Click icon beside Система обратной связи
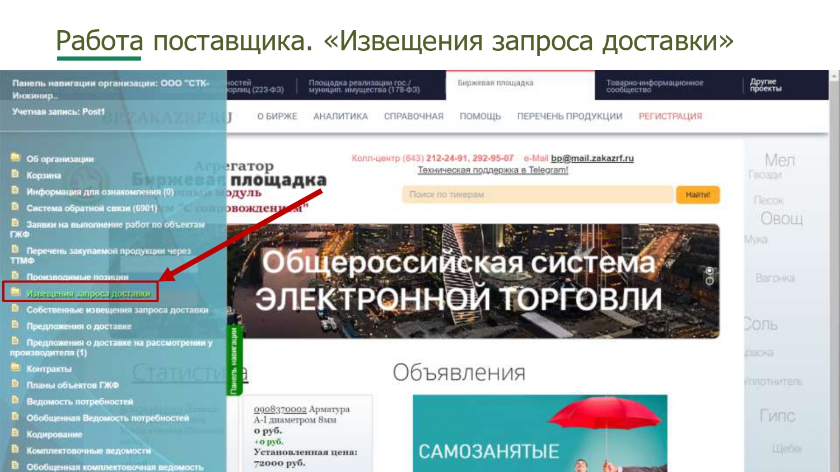Viewport: 840px width, 472px height. (x=15, y=206)
